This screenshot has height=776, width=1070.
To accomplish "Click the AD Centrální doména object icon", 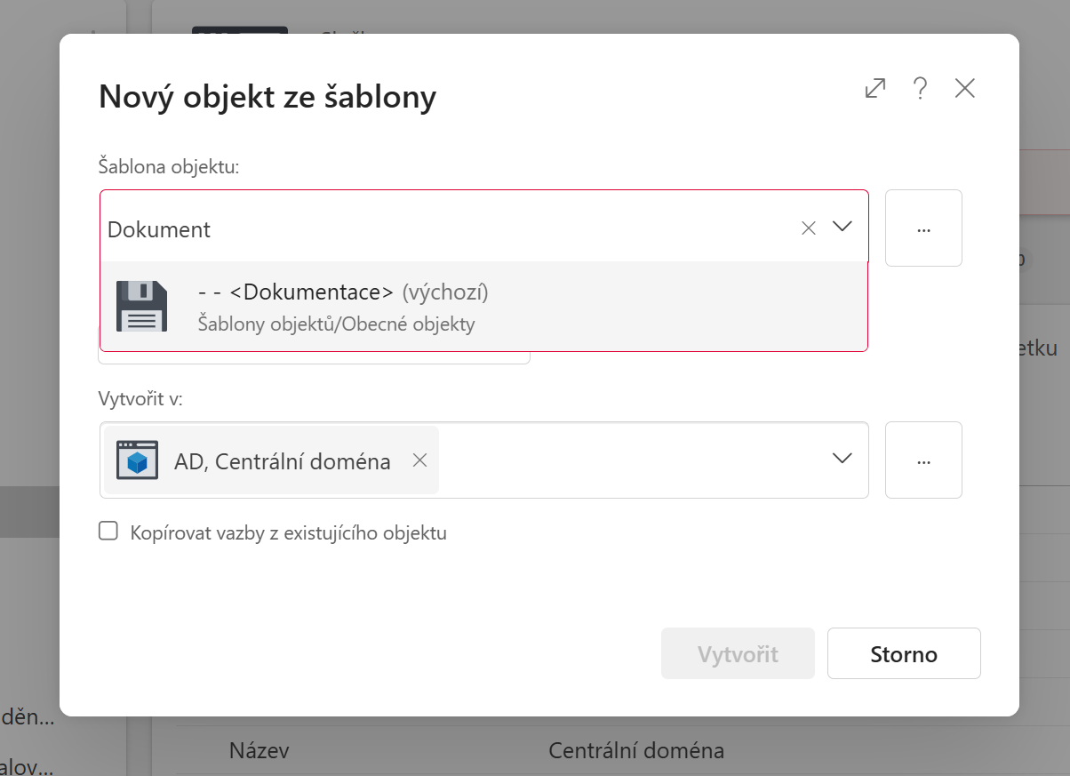I will tap(138, 460).
